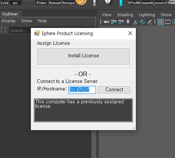The height and width of the screenshot is (158, 175).
Task: Toggle the Lock Camera icon
Action: click(x=114, y=22)
